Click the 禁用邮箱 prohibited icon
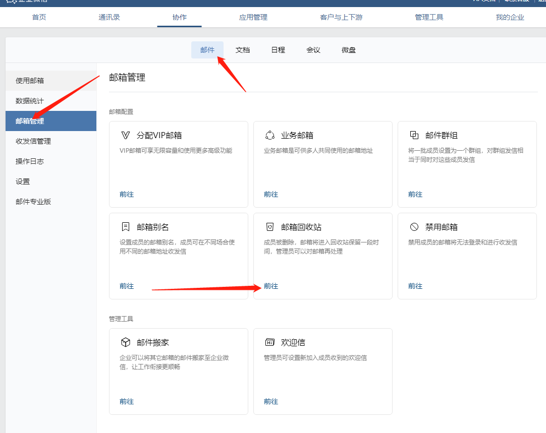 tap(414, 227)
